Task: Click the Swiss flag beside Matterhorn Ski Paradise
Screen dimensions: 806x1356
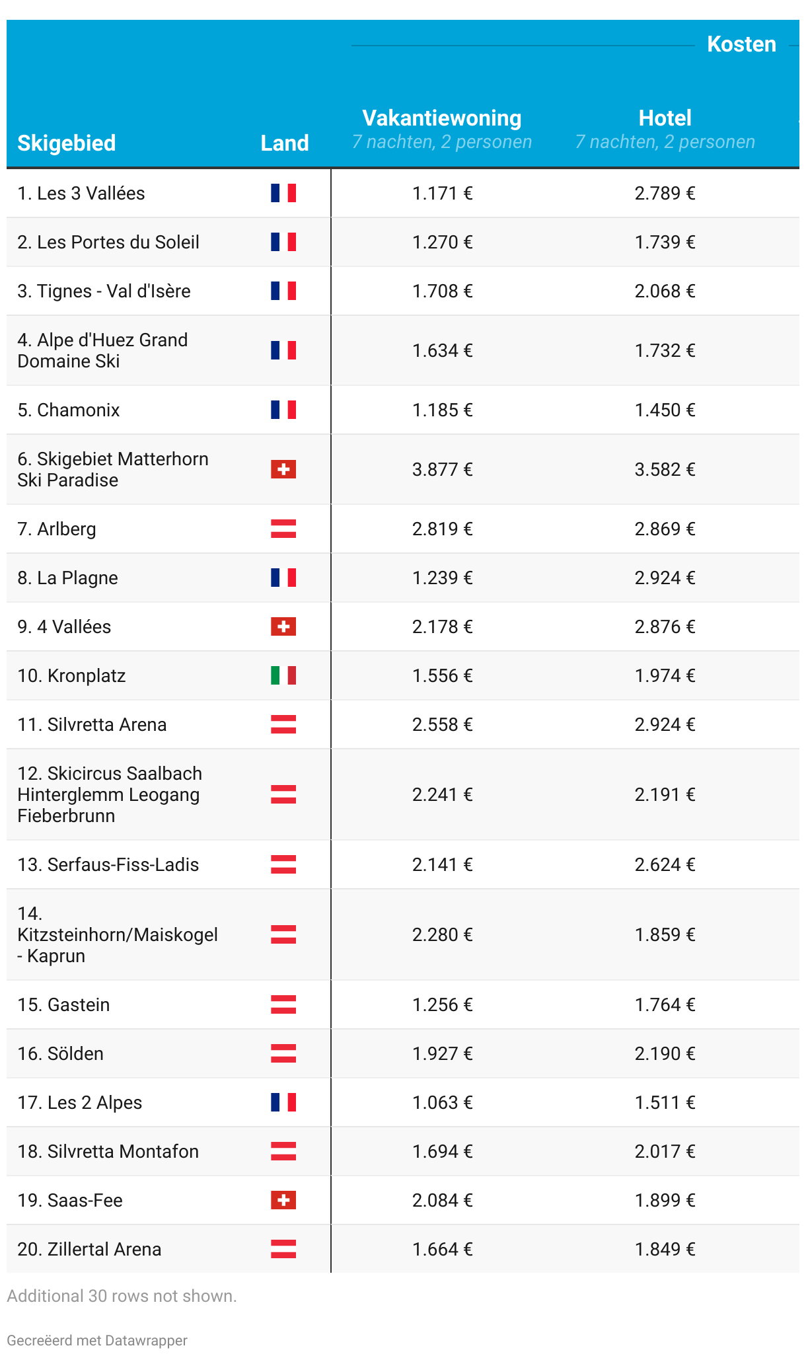Action: (x=283, y=469)
